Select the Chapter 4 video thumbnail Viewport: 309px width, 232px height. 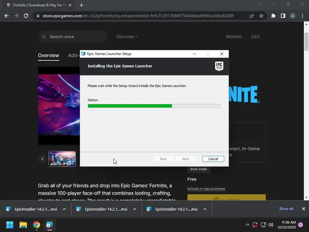coord(62,159)
